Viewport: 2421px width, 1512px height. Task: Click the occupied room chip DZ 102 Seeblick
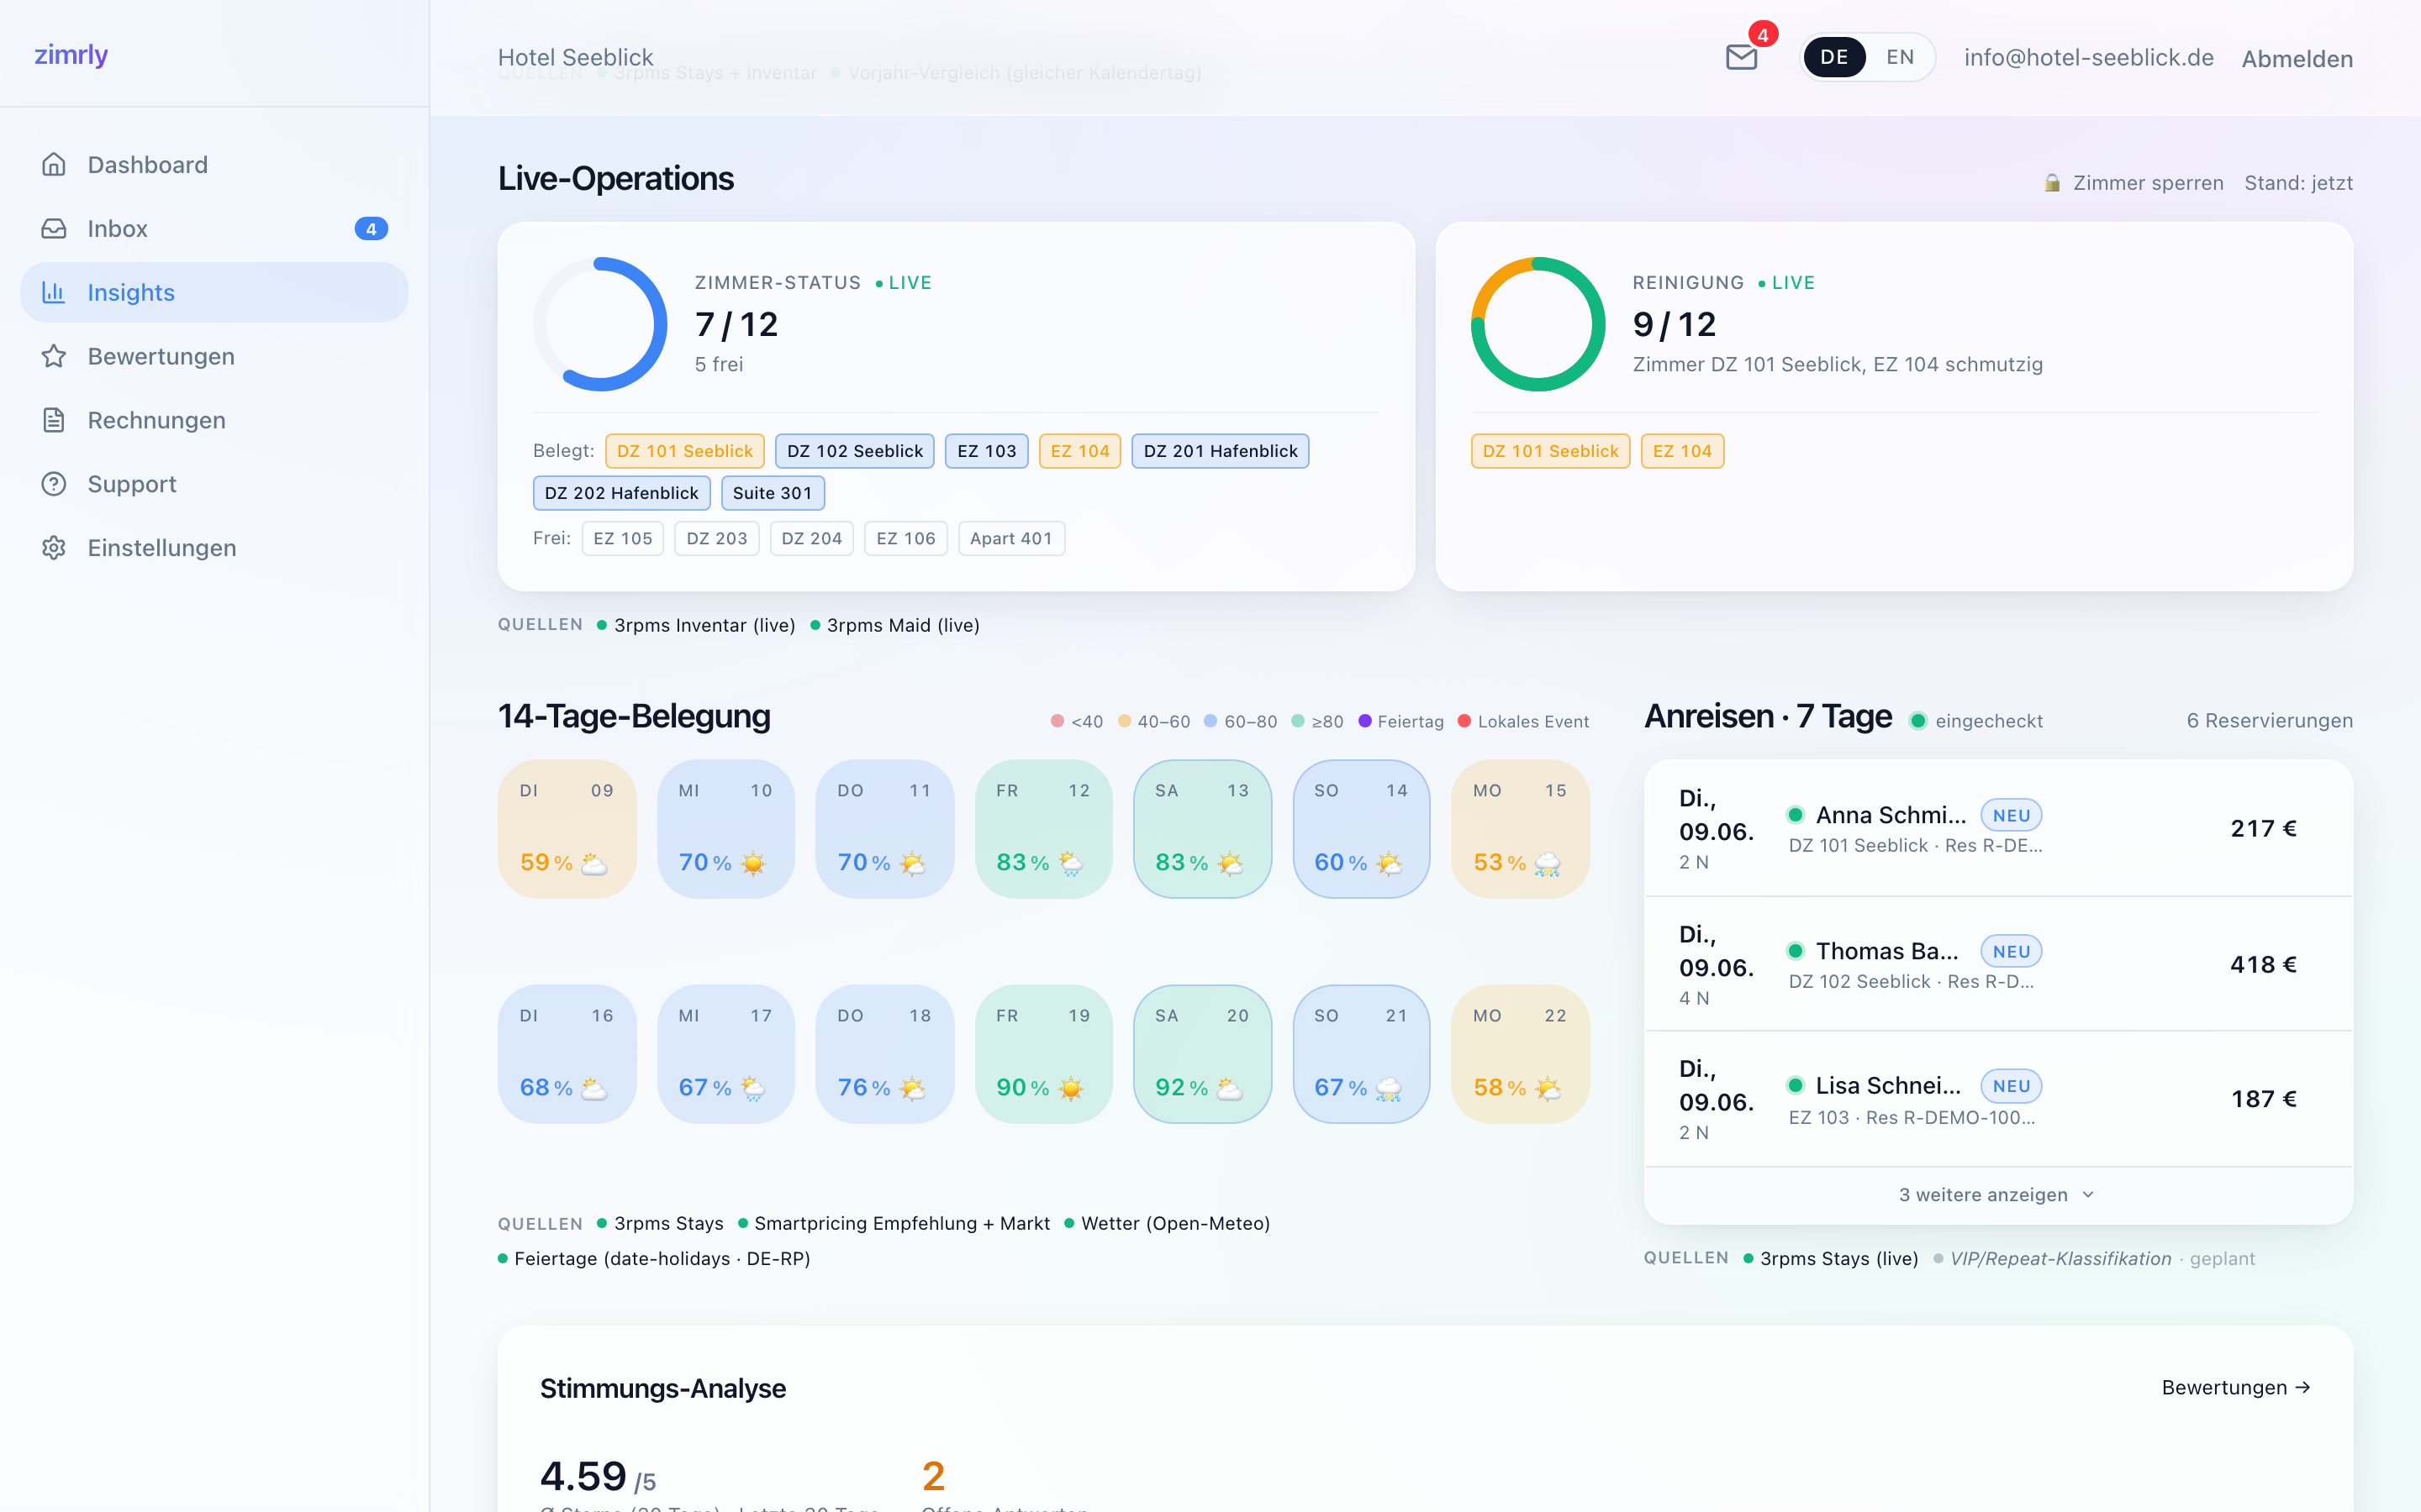click(854, 451)
